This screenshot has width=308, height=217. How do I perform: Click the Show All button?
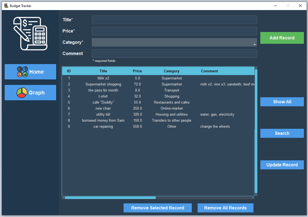click(x=282, y=102)
